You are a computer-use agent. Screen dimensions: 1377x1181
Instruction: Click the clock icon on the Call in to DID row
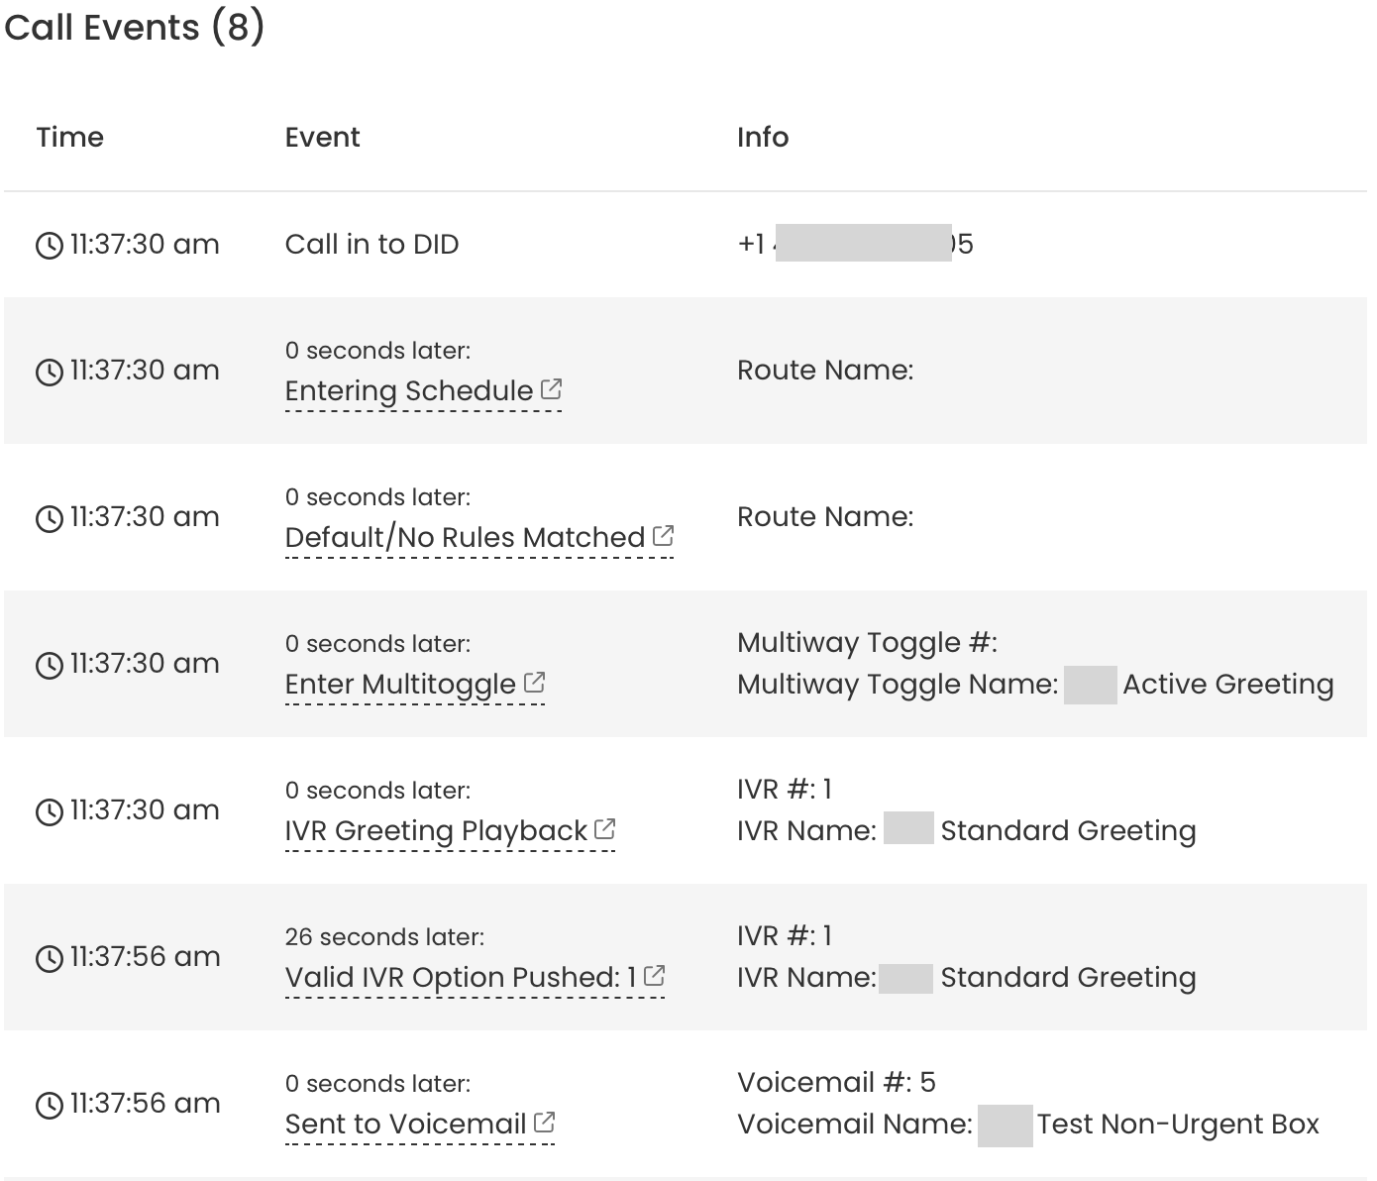click(x=49, y=245)
